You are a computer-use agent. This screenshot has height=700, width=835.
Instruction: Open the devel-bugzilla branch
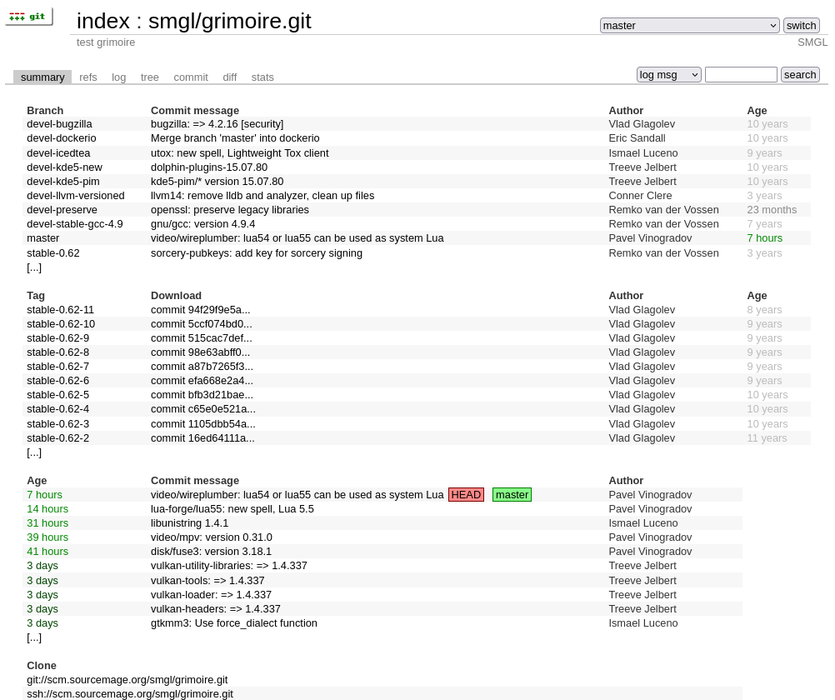pos(59,124)
